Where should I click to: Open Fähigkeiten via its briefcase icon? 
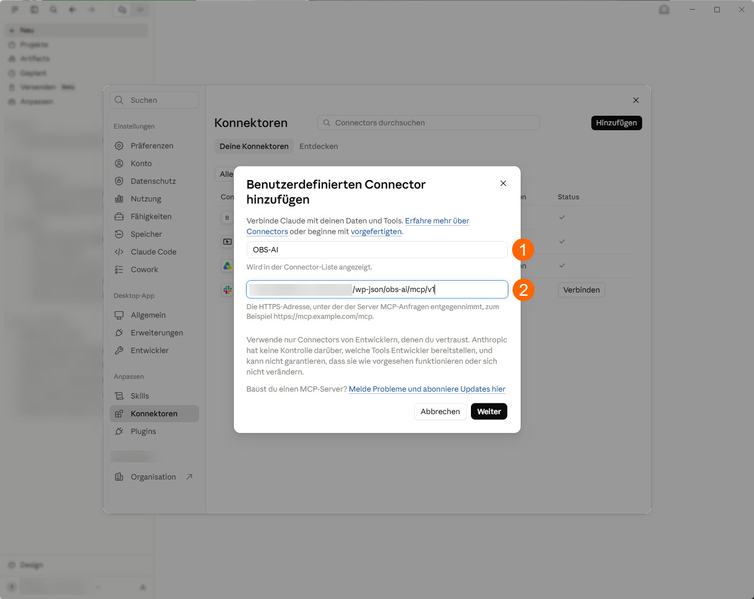(x=119, y=216)
